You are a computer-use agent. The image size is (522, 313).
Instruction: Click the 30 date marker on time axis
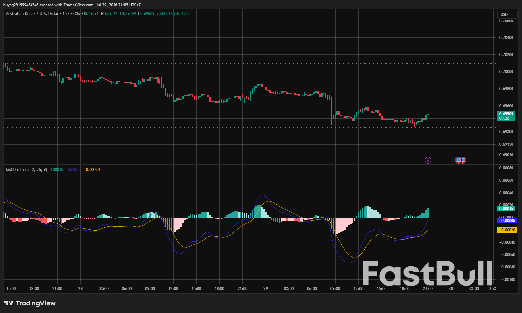point(451,289)
